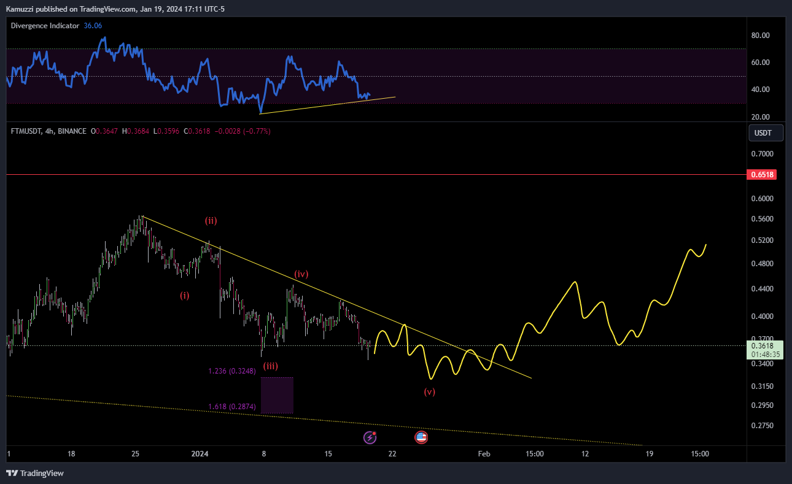Click the 0.4400 price axis label
This screenshot has width=792, height=484.
pos(762,289)
